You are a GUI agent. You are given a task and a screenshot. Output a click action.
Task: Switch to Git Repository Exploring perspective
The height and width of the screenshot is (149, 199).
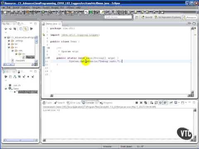(x=168, y=17)
